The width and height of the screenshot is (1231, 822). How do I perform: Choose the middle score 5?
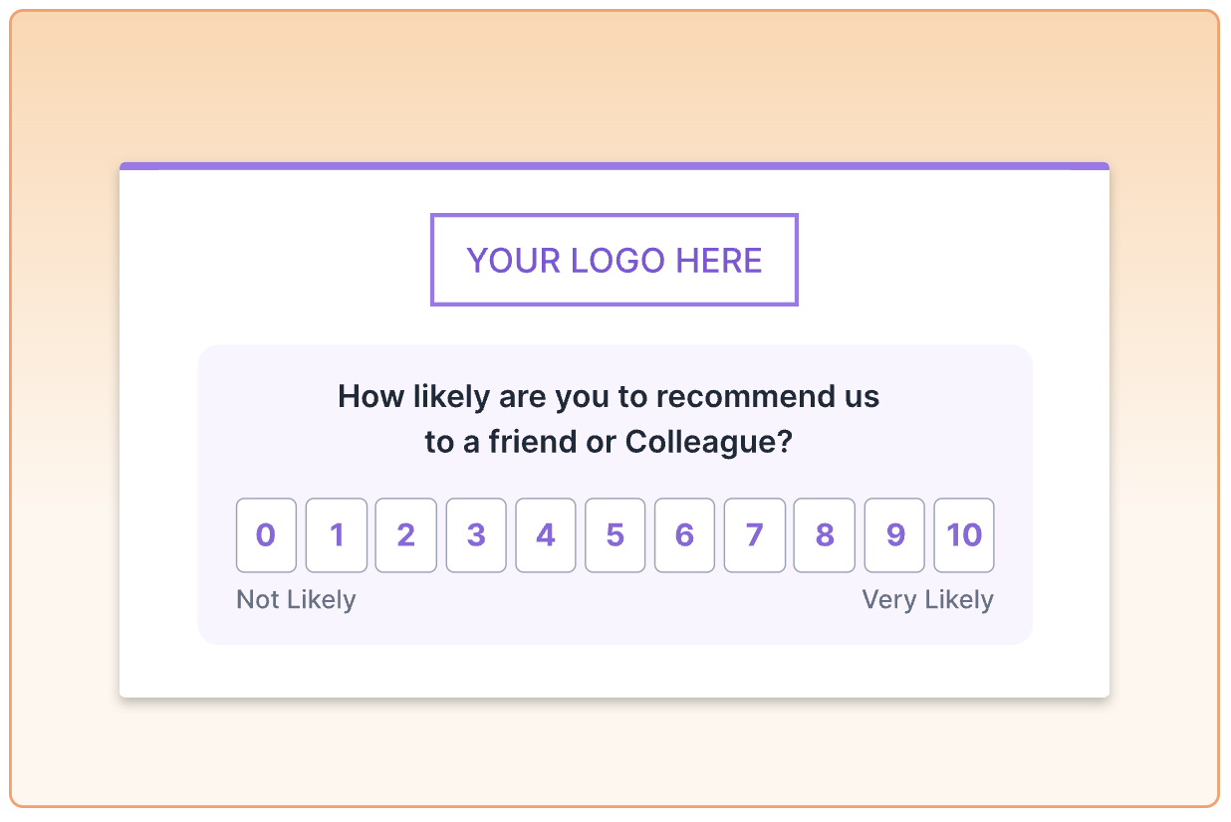pyautogui.click(x=615, y=535)
